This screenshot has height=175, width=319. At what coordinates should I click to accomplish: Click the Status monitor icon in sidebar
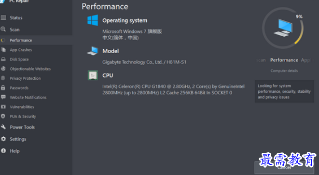pyautogui.click(x=3, y=18)
